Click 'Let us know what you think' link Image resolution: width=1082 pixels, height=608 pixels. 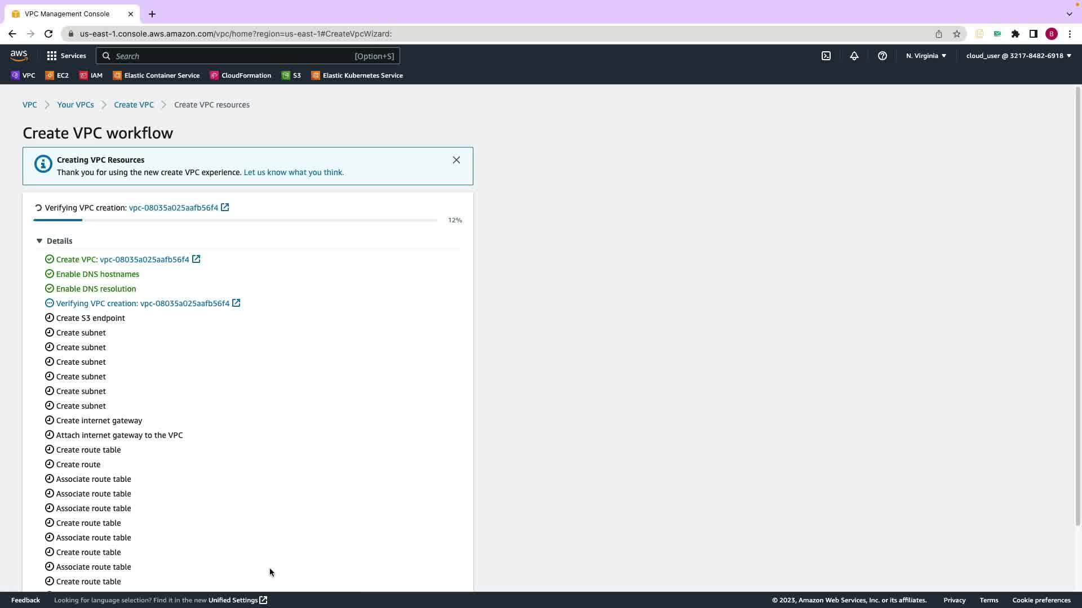pos(293,172)
